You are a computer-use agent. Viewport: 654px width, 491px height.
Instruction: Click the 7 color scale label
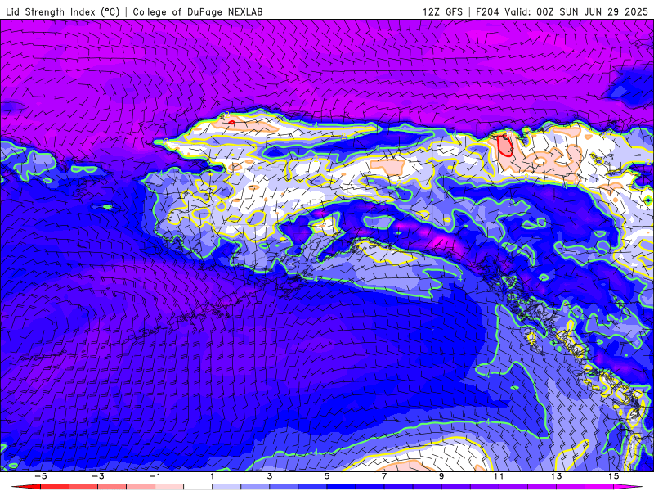pyautogui.click(x=384, y=476)
